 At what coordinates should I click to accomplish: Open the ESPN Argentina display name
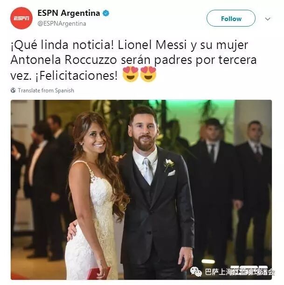69,13
